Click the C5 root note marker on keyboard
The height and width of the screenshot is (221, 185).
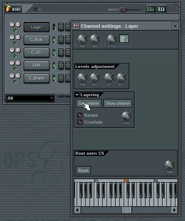click(x=126, y=180)
